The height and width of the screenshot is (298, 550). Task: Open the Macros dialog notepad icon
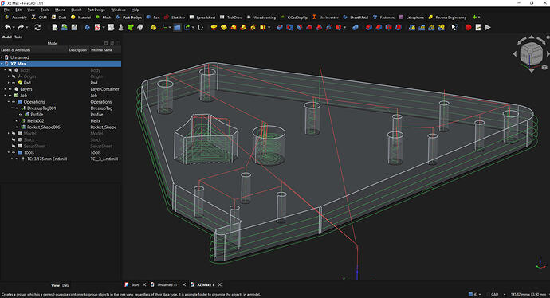click(477, 27)
